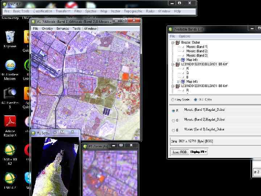Click the R field showing Mosaic (Band 1):Bagdat_Dubai
The height and width of the screenshot is (196, 261).
pyautogui.click(x=221, y=110)
